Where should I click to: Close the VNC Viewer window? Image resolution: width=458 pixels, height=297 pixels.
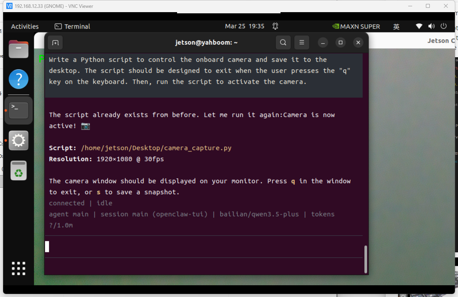(x=446, y=6)
